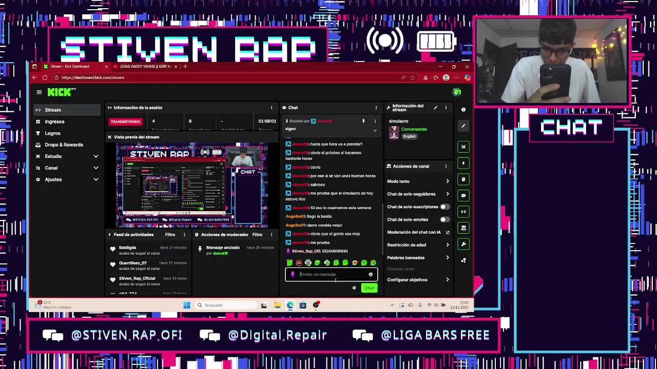Click the shapes icon at the bottom of right toolbar
Viewport: 657px width, 369px height.
463,260
